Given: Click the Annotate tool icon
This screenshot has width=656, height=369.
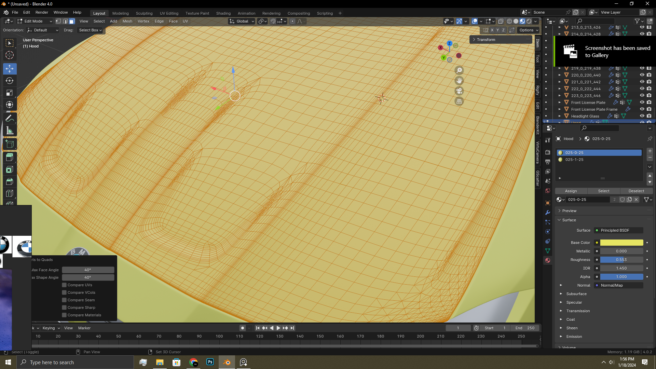Looking at the screenshot, I should coord(10,118).
